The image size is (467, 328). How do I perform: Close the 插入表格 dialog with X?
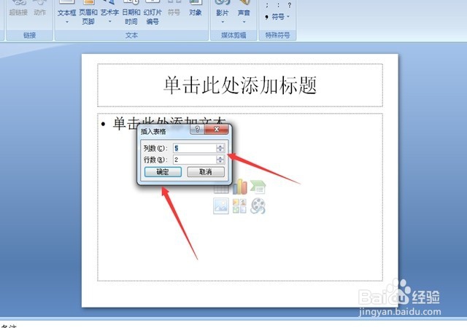point(217,129)
